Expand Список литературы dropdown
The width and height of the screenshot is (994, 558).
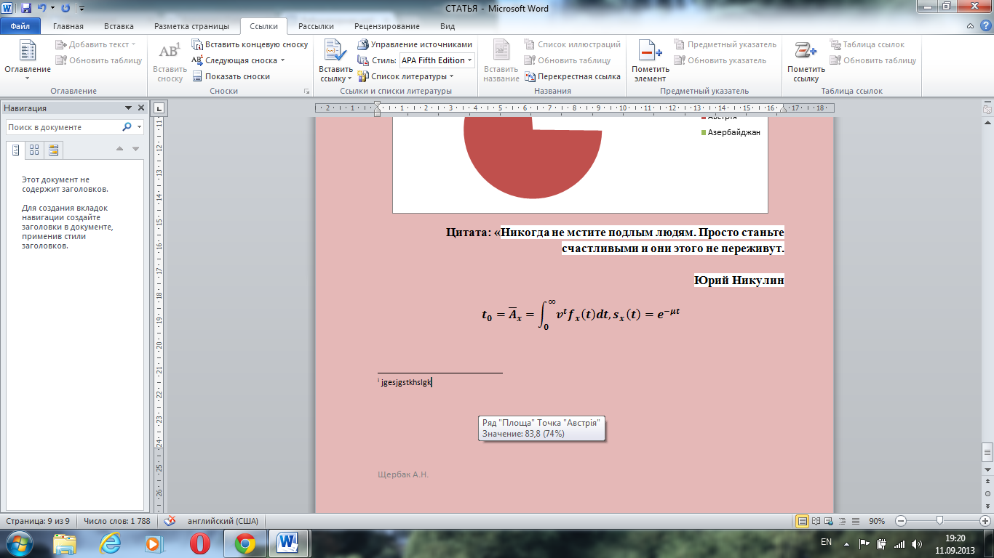[451, 76]
